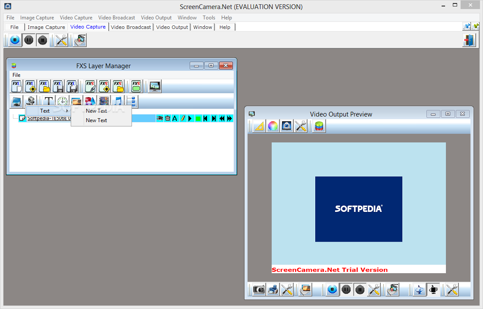Click the FXL icon with a yellow plus

point(30,86)
